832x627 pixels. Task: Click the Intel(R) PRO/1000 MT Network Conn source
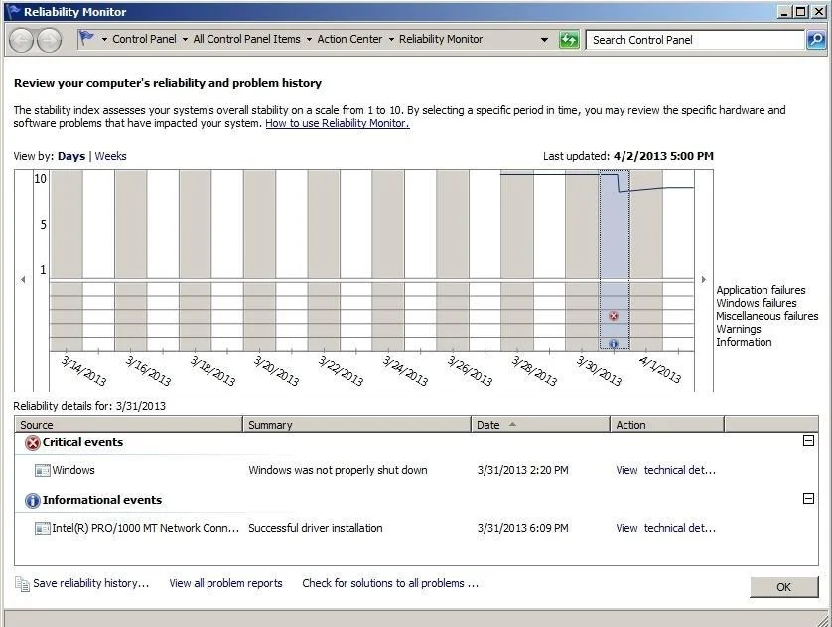tap(145, 528)
